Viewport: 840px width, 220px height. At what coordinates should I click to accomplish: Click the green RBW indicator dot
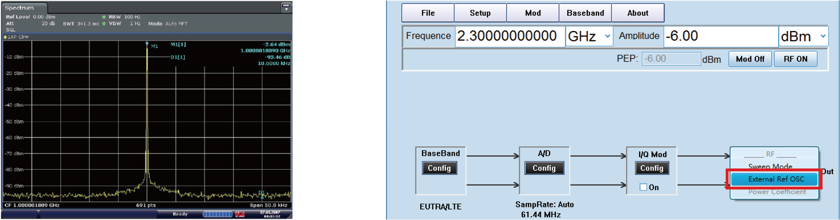click(104, 17)
